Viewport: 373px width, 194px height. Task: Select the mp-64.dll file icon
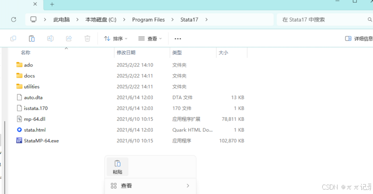tap(19, 119)
